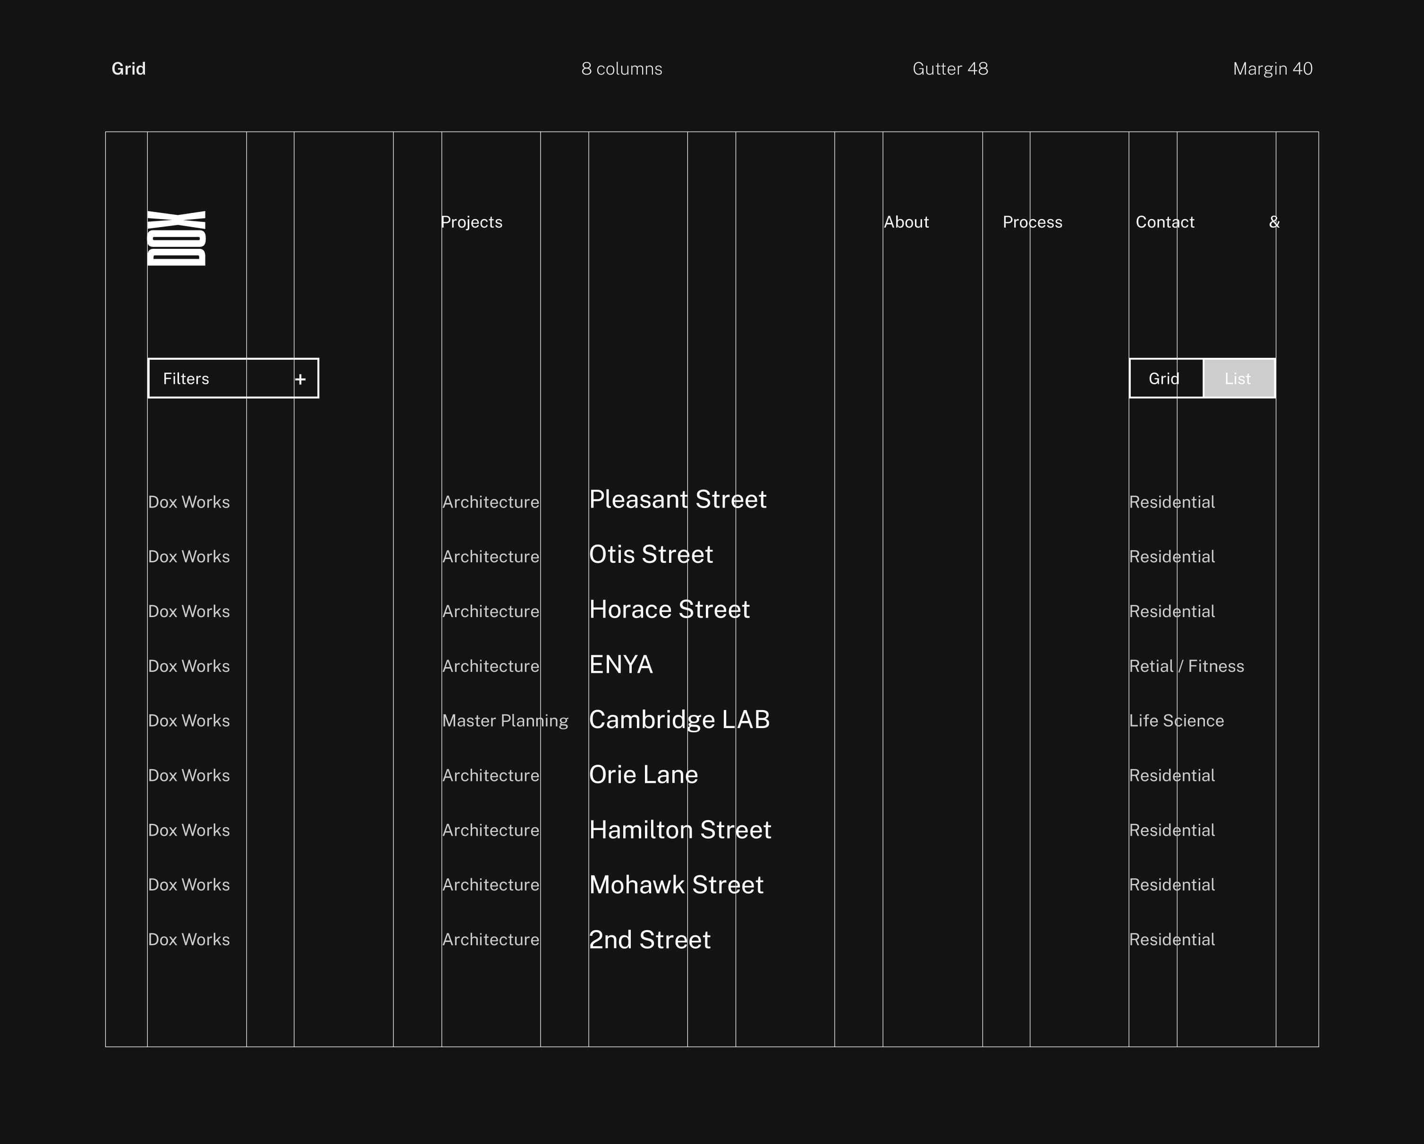Go to the Process page
Viewport: 1424px width, 1144px height.
tap(1032, 222)
